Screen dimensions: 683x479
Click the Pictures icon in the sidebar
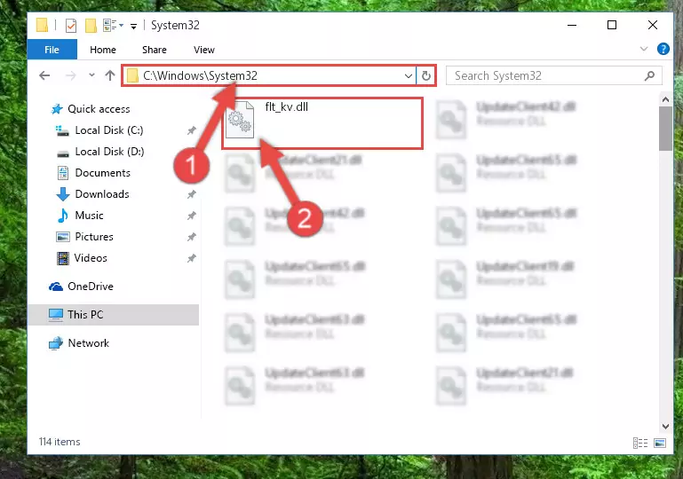click(63, 237)
